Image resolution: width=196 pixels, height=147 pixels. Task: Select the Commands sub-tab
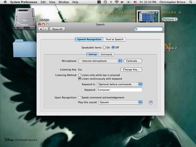(x=106, y=54)
